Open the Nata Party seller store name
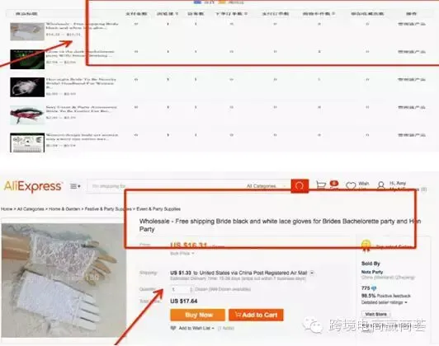This screenshot has height=346, width=439. pos(372,272)
